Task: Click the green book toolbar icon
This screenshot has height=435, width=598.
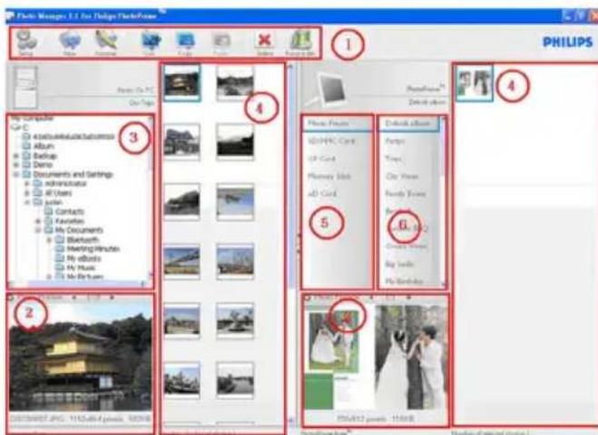Action: tap(300, 42)
